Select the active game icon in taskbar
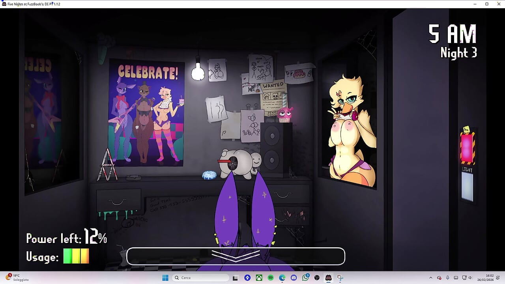Image resolution: width=505 pixels, height=284 pixels. pyautogui.click(x=328, y=278)
